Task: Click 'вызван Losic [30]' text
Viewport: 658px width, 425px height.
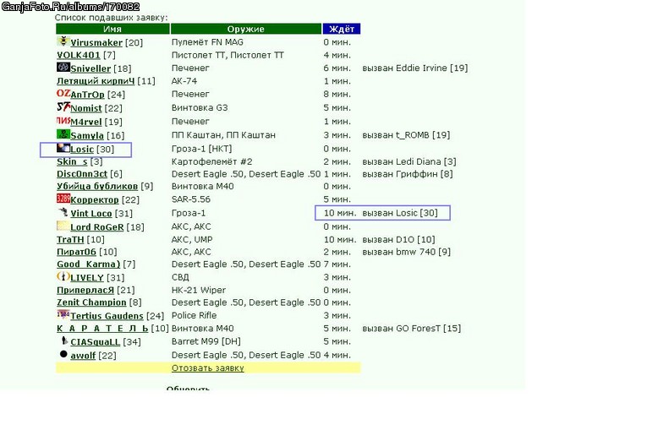Action: click(400, 213)
